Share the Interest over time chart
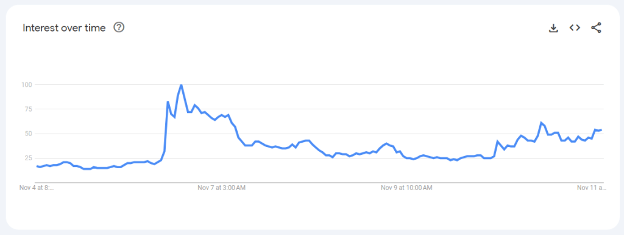Image resolution: width=624 pixels, height=235 pixels. click(x=596, y=28)
